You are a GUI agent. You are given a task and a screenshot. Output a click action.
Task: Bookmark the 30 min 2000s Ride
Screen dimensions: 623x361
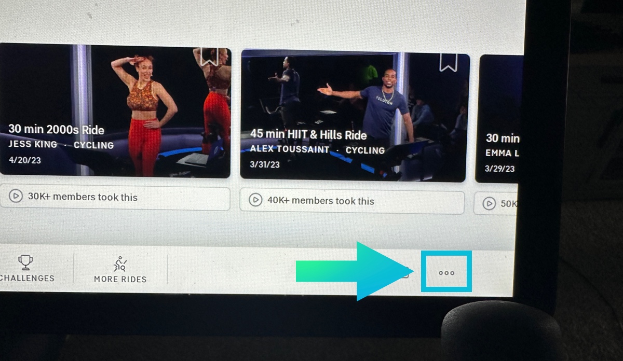pyautogui.click(x=209, y=57)
